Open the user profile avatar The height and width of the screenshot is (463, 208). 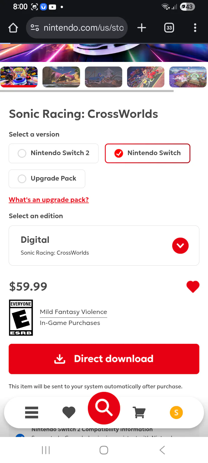point(176,412)
